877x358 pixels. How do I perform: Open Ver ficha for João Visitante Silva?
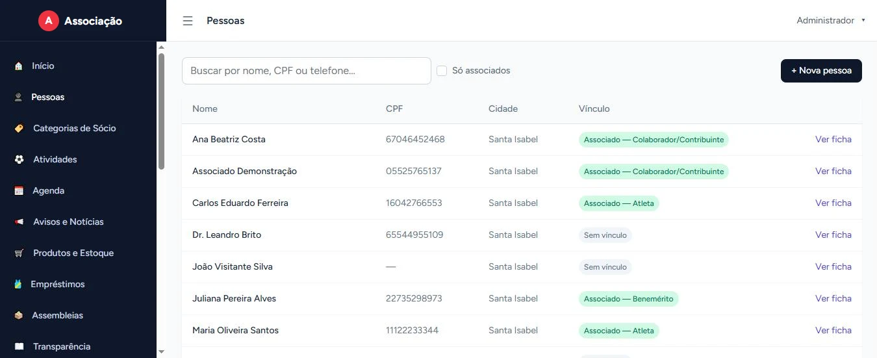(x=833, y=267)
